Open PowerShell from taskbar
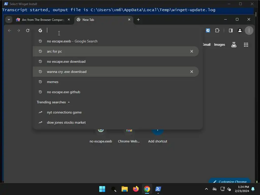This screenshot has width=260, height=195. (x=158, y=189)
